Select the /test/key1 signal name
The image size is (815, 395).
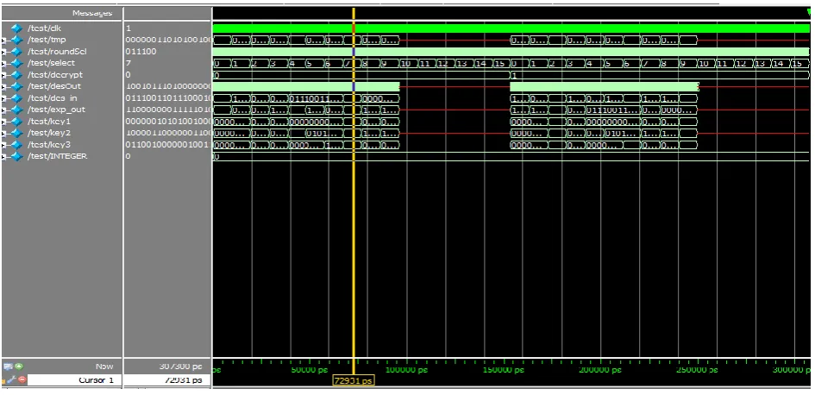pos(49,121)
